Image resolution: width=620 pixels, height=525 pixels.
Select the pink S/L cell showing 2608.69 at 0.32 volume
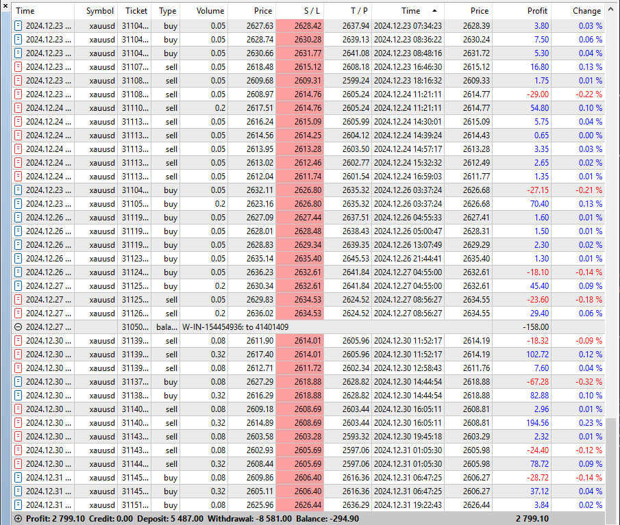click(x=299, y=423)
